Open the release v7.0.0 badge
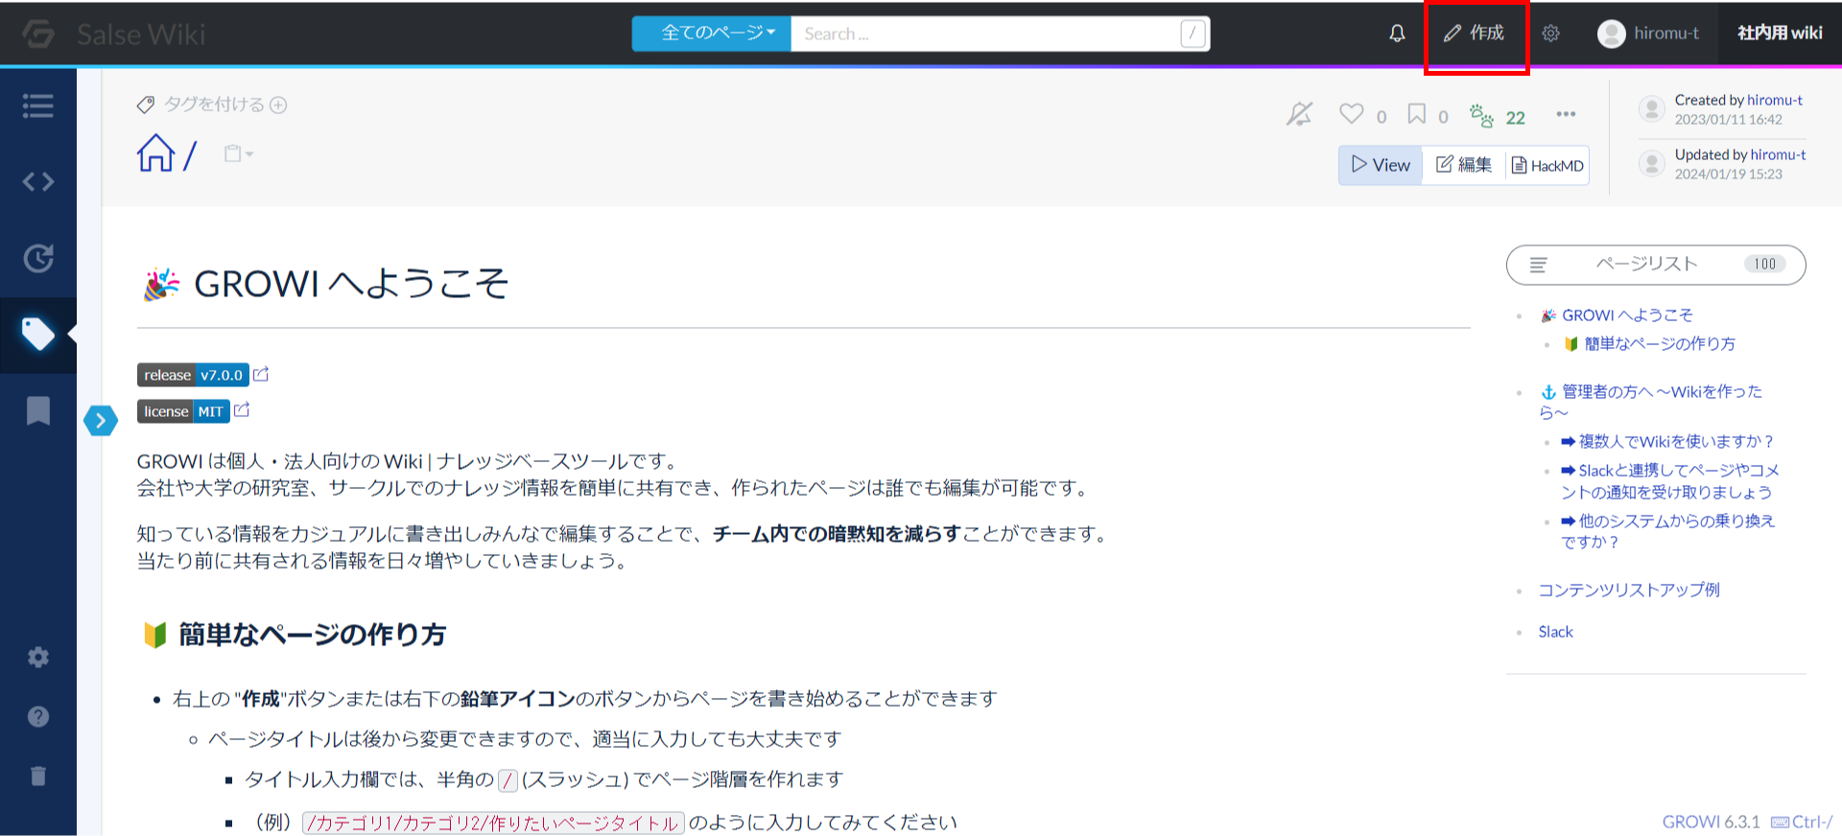 (193, 375)
